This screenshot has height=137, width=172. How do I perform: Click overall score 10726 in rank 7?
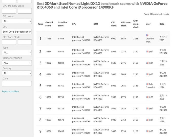[x=48, y=108]
